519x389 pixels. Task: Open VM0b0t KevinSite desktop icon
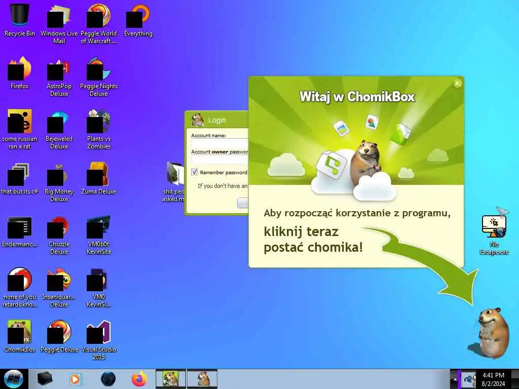pos(99,235)
